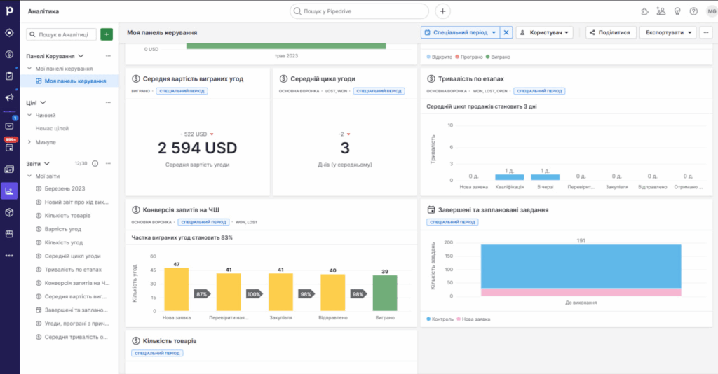Expand the Експортувати dropdown
The height and width of the screenshot is (374, 718).
coord(668,32)
